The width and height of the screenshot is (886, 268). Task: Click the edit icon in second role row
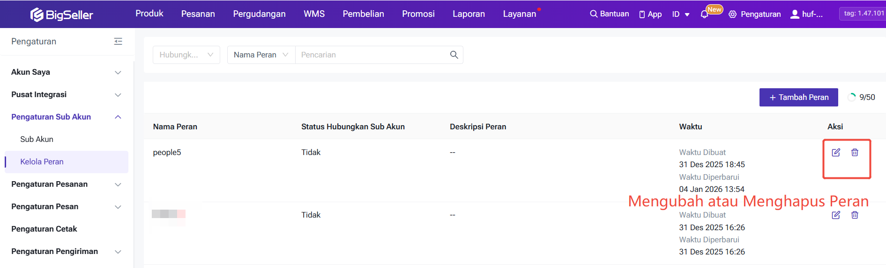click(836, 215)
